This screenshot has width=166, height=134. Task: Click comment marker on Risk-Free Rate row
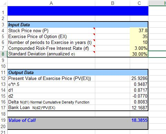click(x=94, y=46)
